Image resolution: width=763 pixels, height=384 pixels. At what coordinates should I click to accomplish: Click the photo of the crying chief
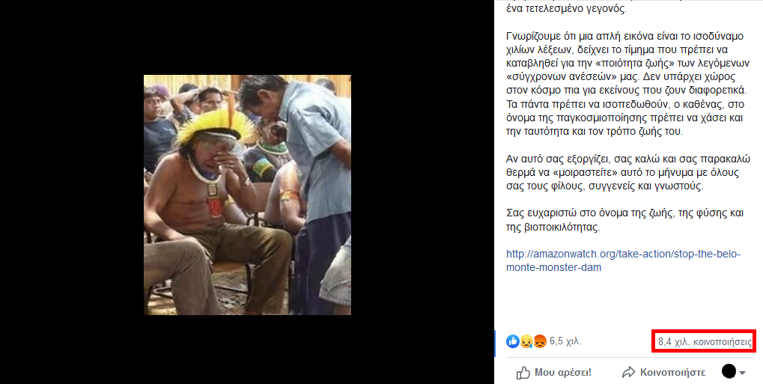click(247, 195)
